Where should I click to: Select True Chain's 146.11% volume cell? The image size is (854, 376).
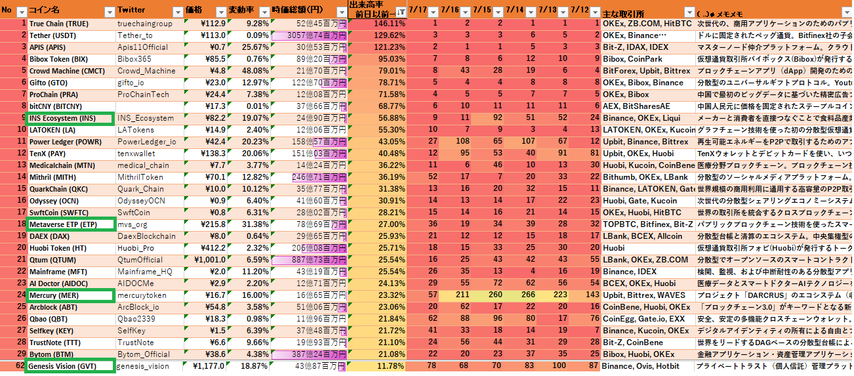[x=377, y=24]
